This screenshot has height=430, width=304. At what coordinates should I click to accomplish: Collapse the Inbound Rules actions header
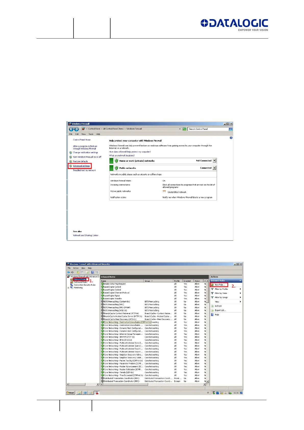point(240,281)
